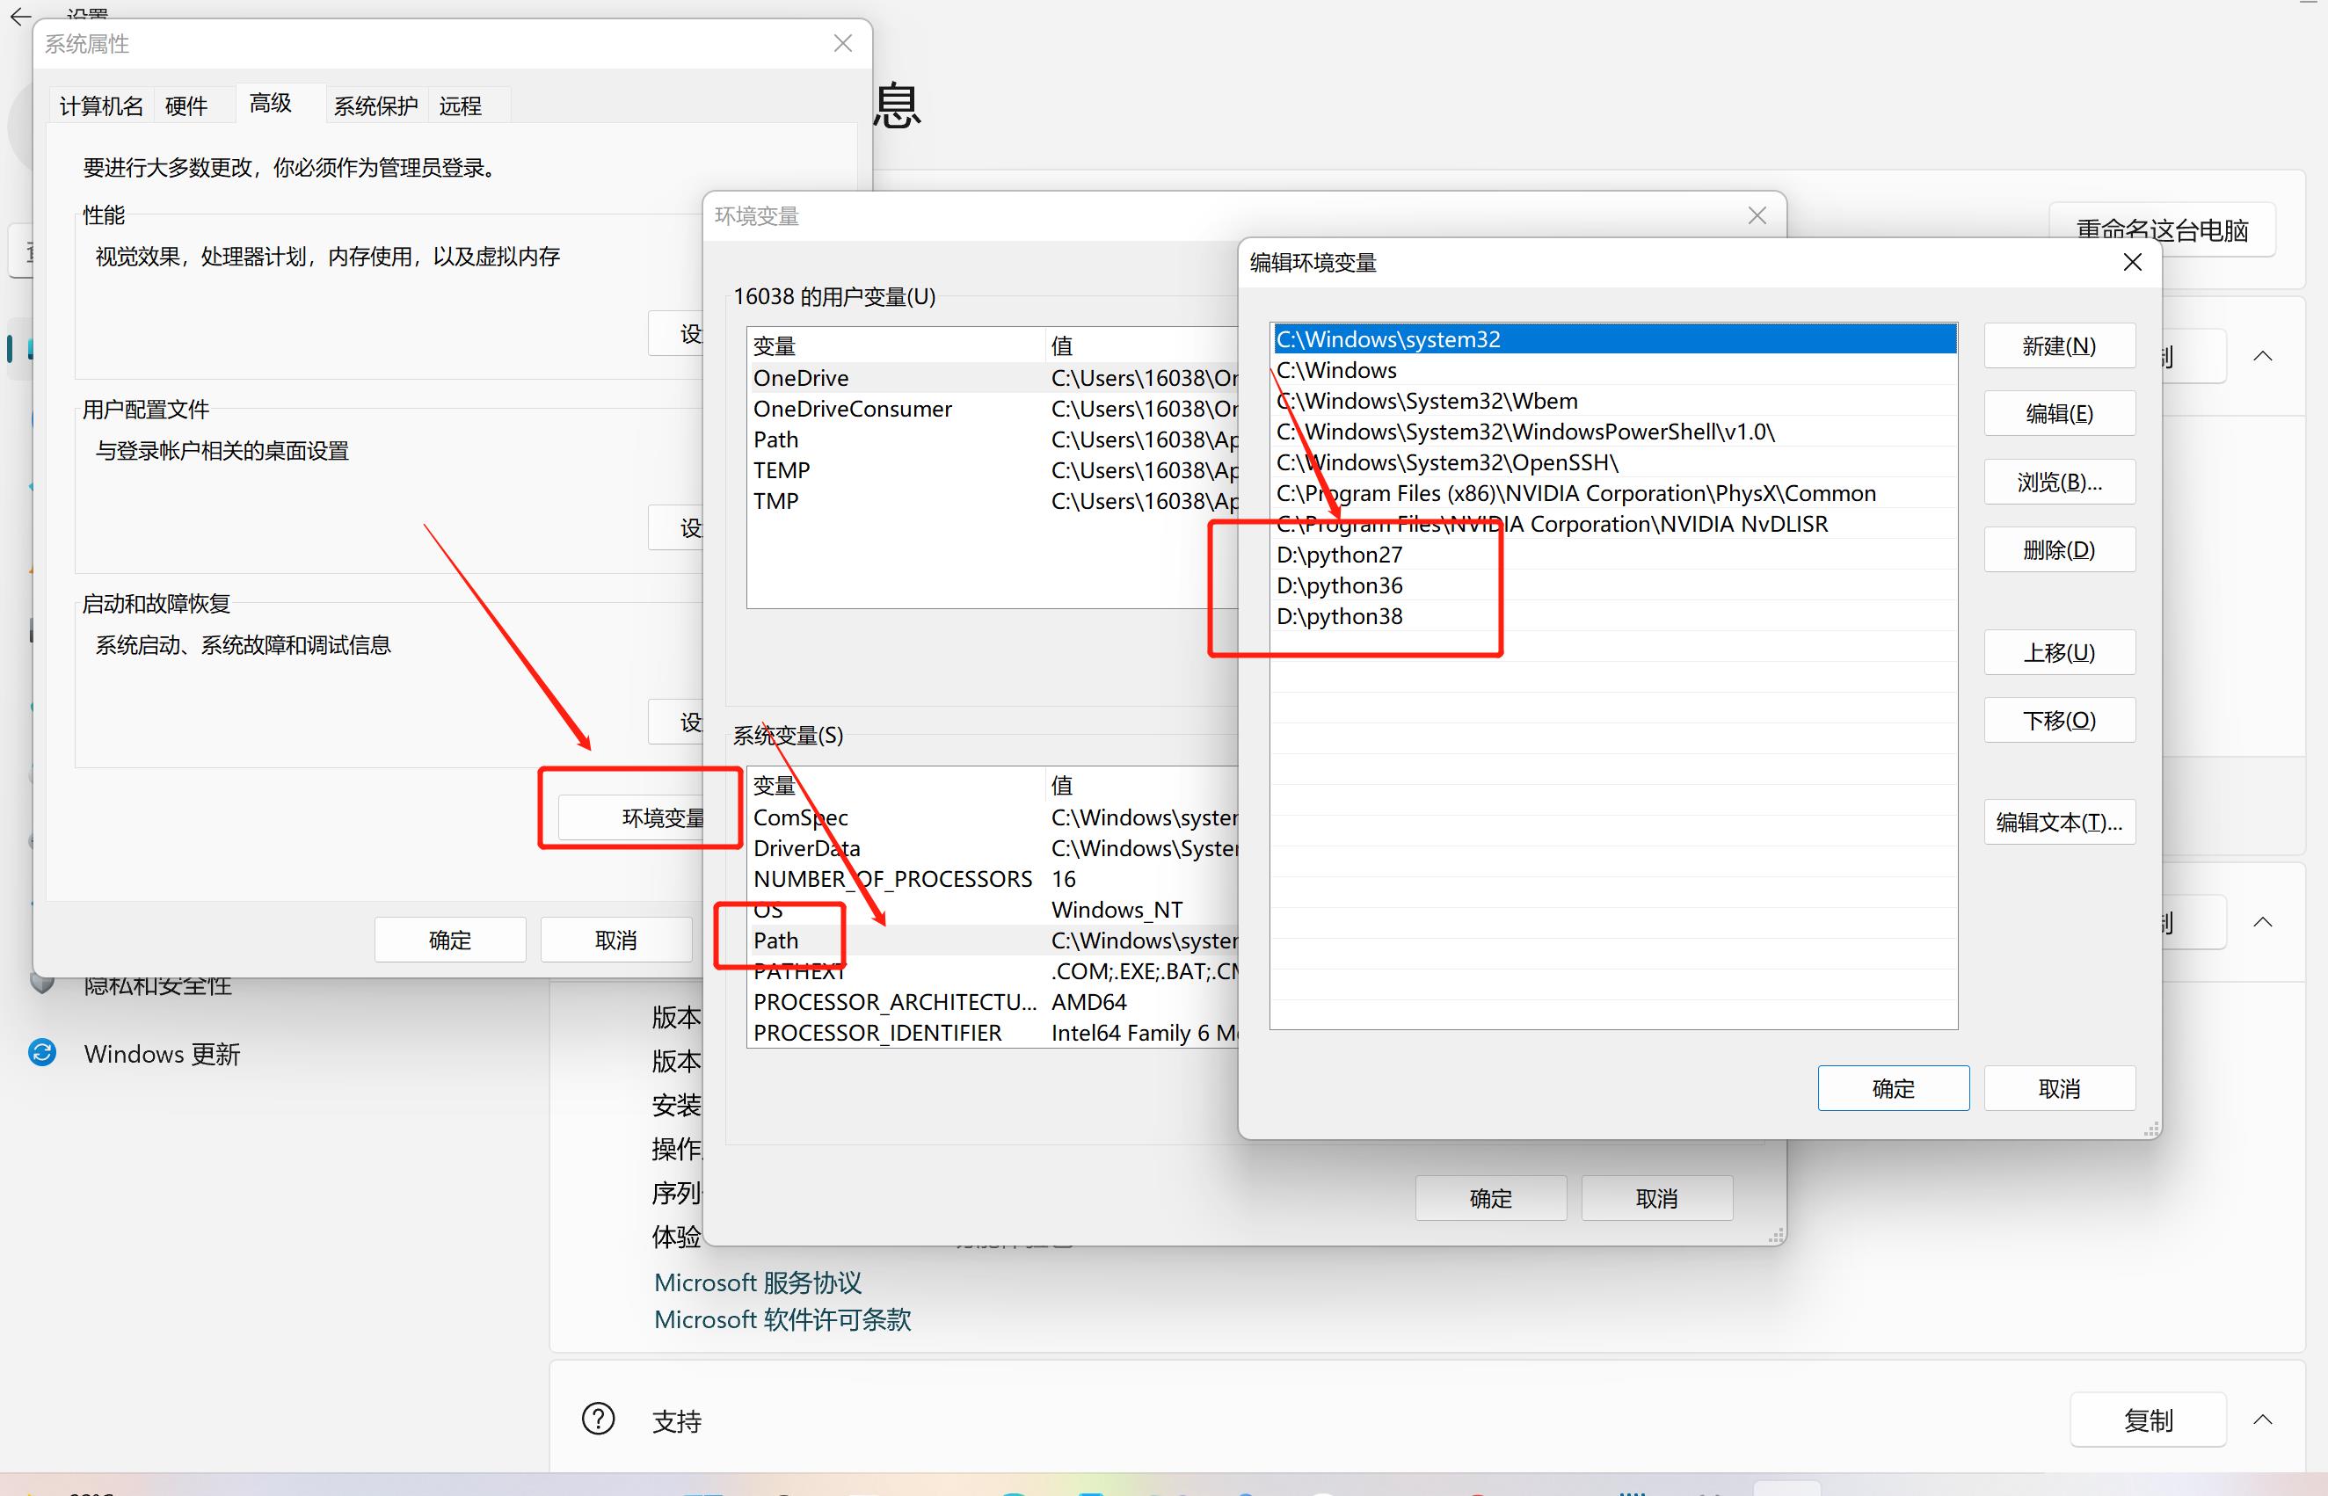Close the Environment Variables dialog

(x=1757, y=215)
